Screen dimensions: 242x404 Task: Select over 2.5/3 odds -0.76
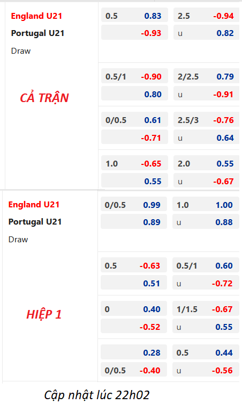click(206, 120)
